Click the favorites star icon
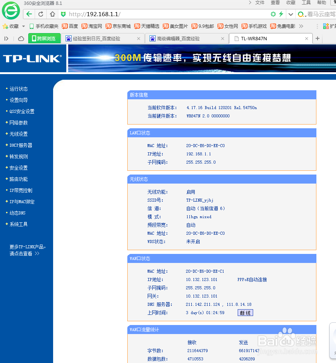Image resolution: width=336 pixels, height=363 pixels. coord(5,26)
